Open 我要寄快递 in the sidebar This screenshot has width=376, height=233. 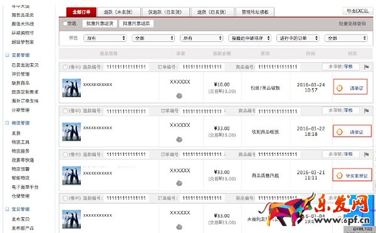23,160
